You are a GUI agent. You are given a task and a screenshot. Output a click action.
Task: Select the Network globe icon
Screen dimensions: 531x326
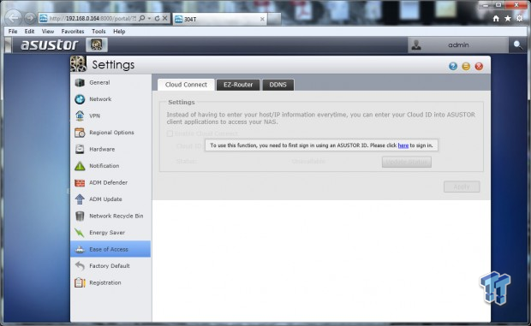[x=80, y=99]
